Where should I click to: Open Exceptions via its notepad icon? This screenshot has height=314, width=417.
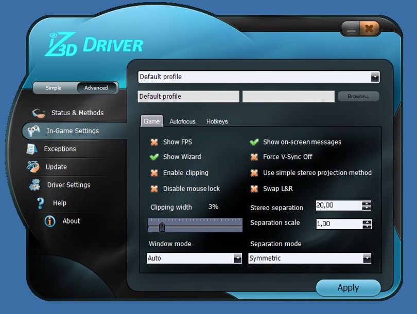click(31, 149)
